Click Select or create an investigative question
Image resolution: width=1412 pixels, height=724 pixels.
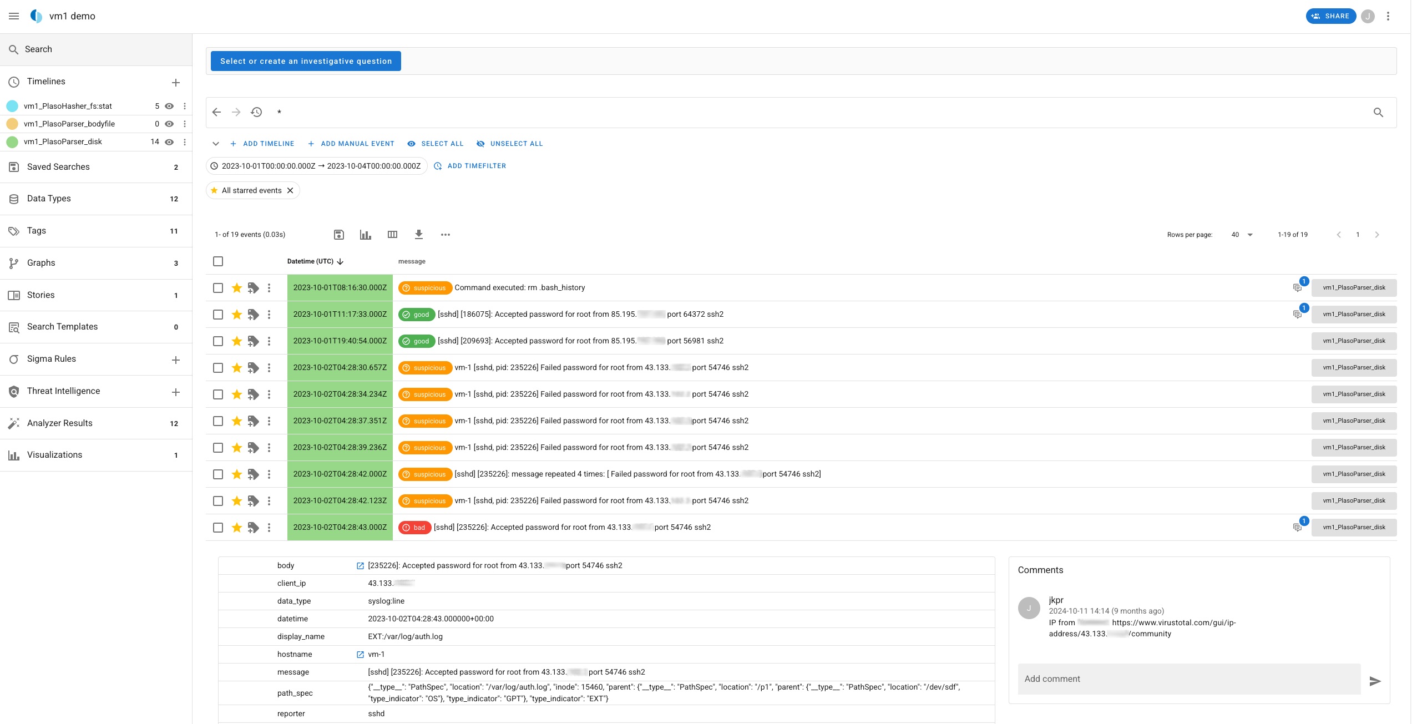(305, 61)
